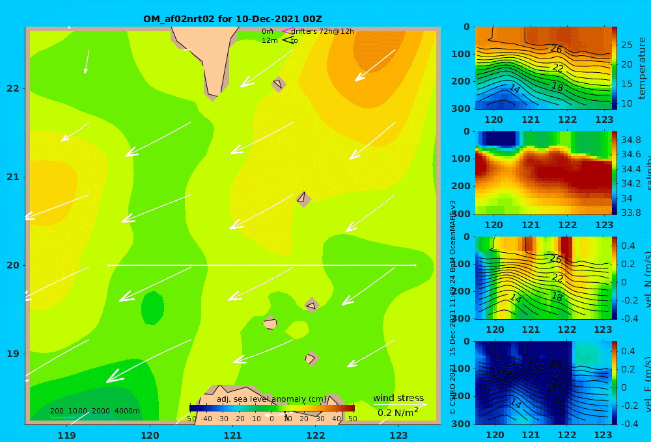Image resolution: width=651 pixels, height=442 pixels.
Task: Open the vel. N section panel
Action: pyautogui.click(x=543, y=278)
